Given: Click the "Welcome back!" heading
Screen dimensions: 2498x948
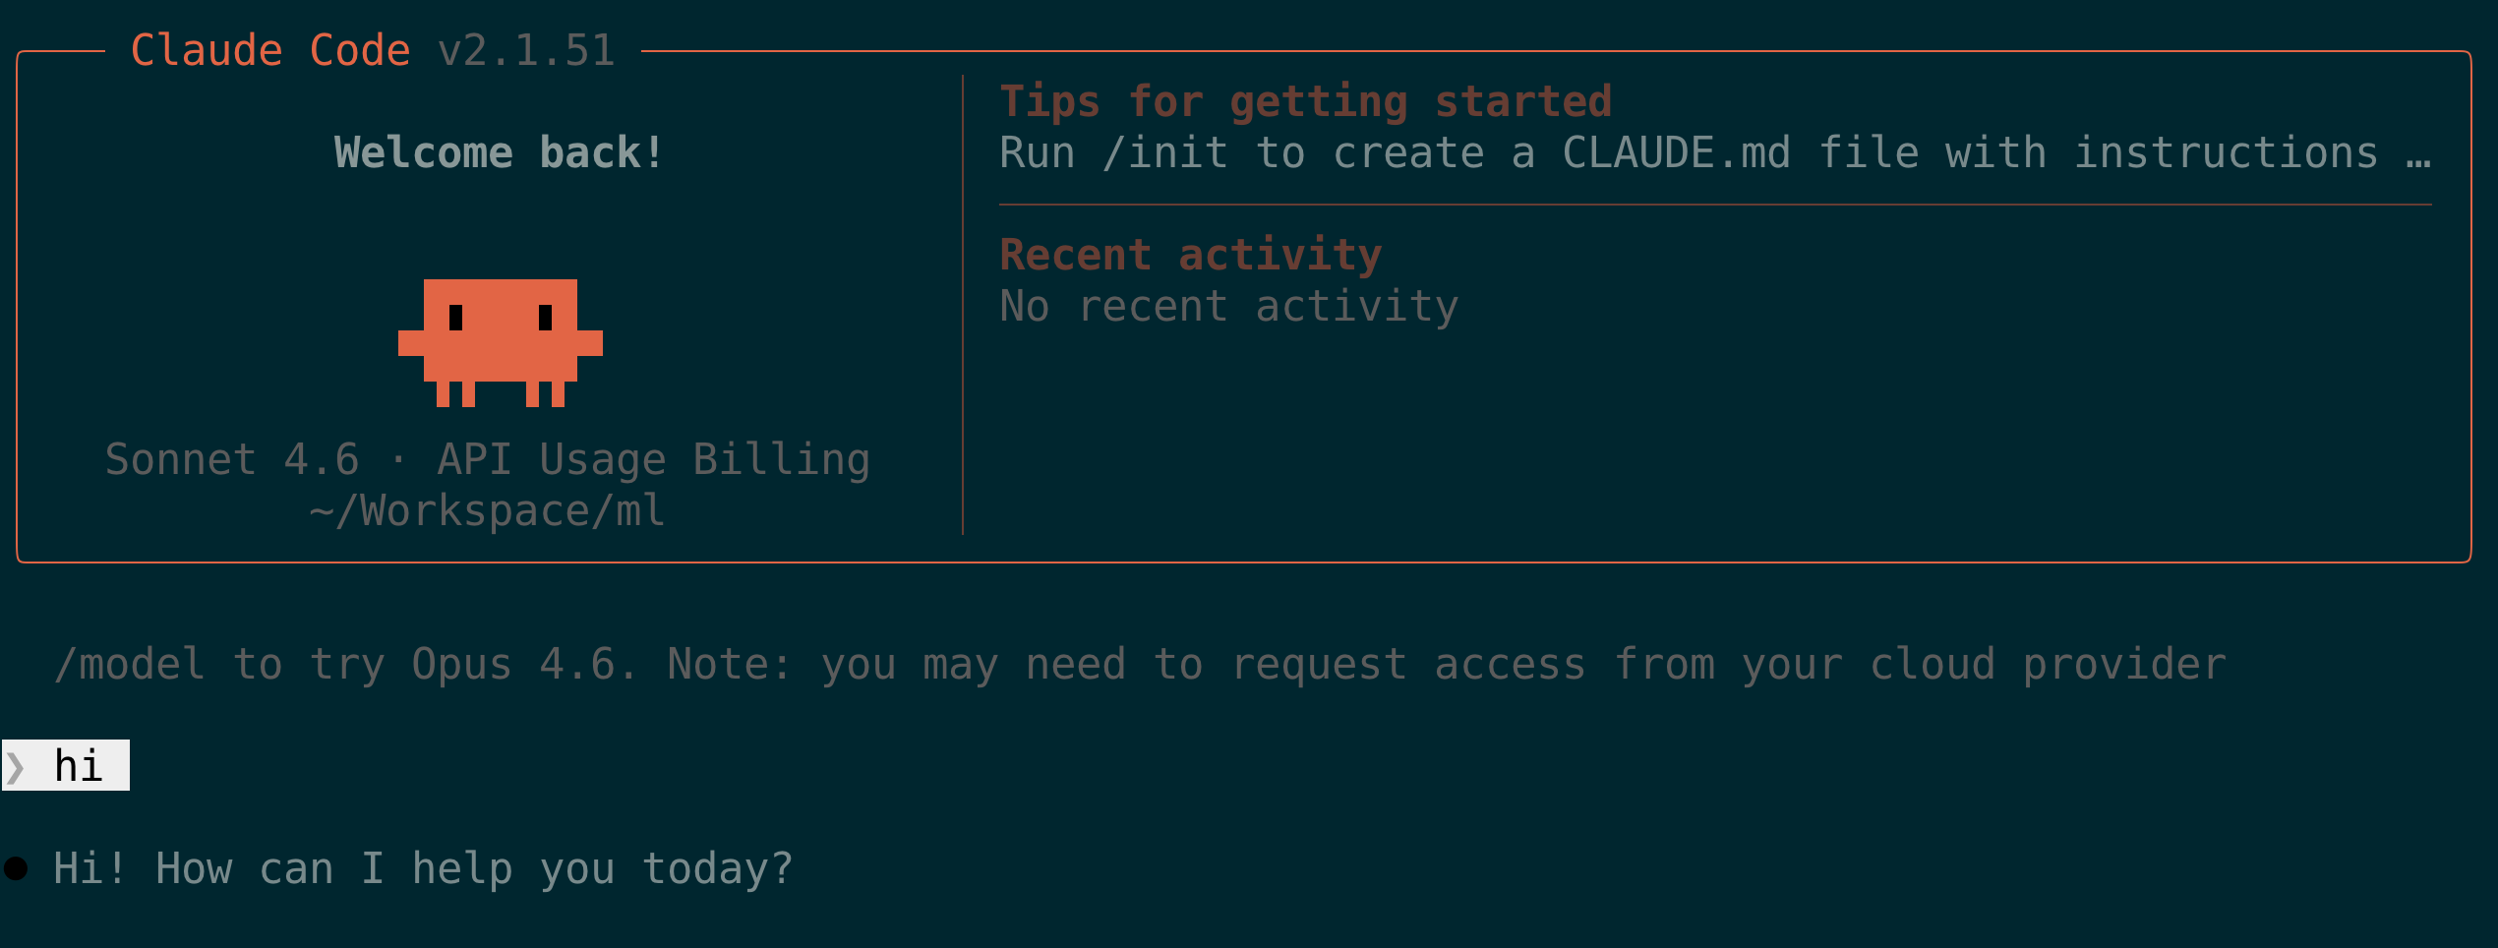Looking at the screenshot, I should coord(500,152).
